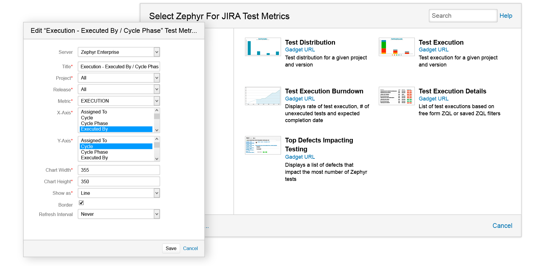Click the Top Defects Impacting Testing title

(x=319, y=145)
